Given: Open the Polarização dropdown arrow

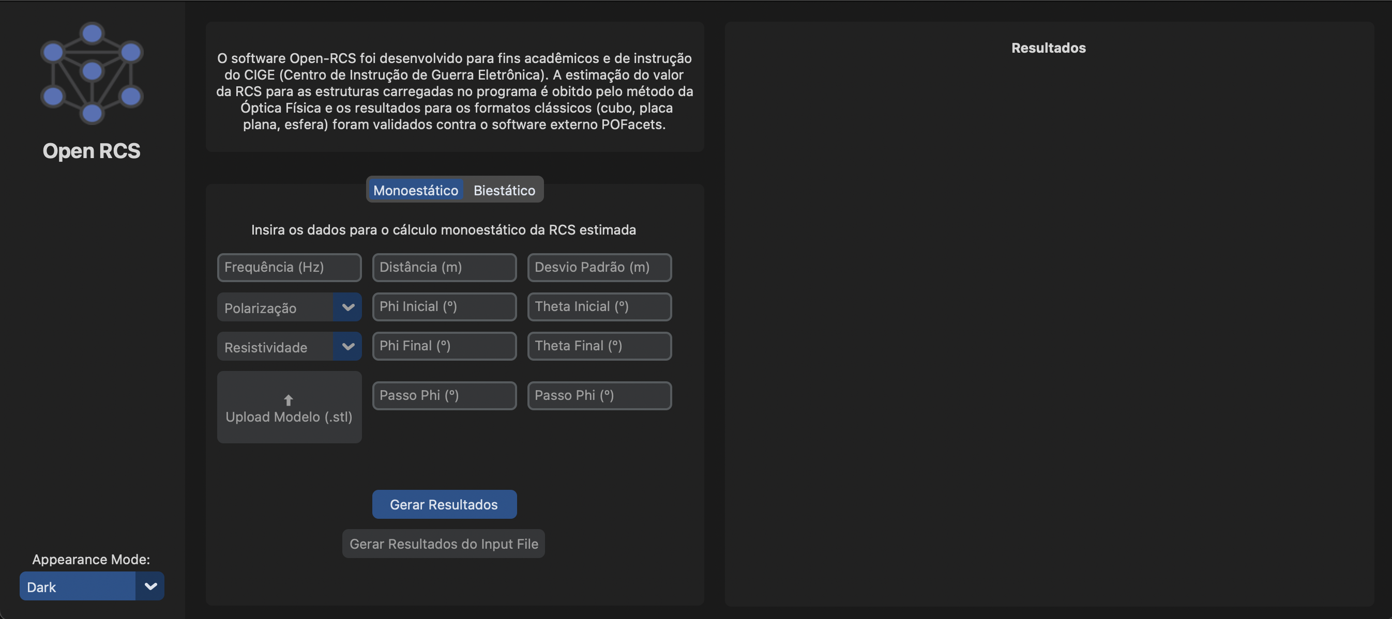Looking at the screenshot, I should (347, 307).
